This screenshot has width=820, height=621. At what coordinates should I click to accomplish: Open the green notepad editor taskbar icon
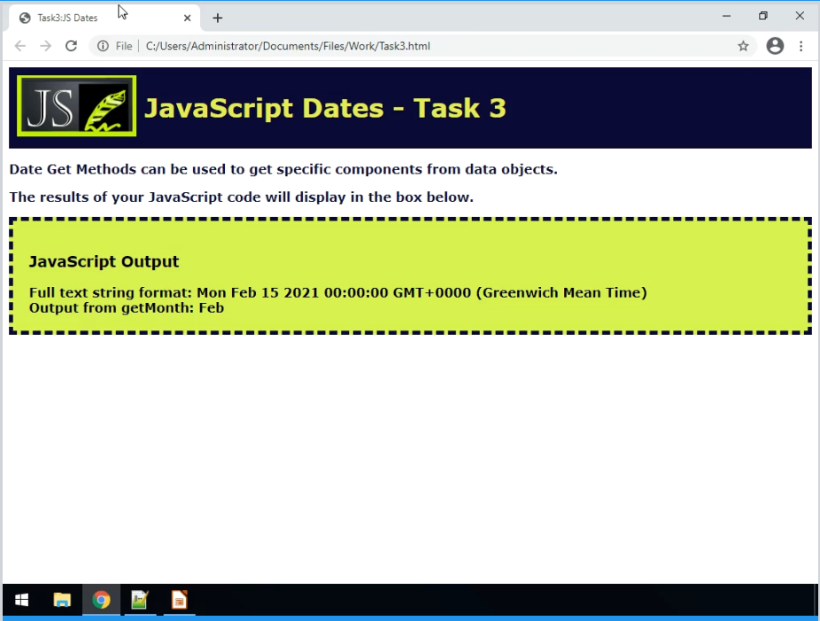coord(140,600)
